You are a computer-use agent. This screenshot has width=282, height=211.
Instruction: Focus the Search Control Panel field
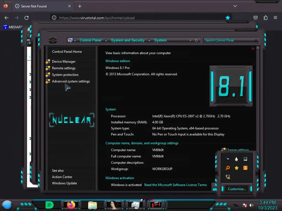tap(231, 40)
